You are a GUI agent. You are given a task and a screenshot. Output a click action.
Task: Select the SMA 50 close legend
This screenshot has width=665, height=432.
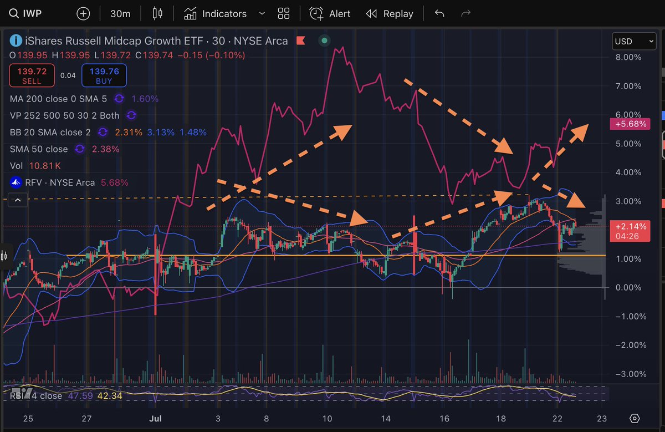click(x=39, y=149)
